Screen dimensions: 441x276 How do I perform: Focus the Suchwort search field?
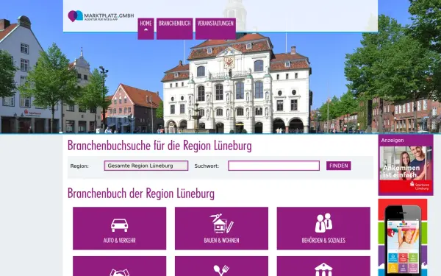[x=273, y=166]
